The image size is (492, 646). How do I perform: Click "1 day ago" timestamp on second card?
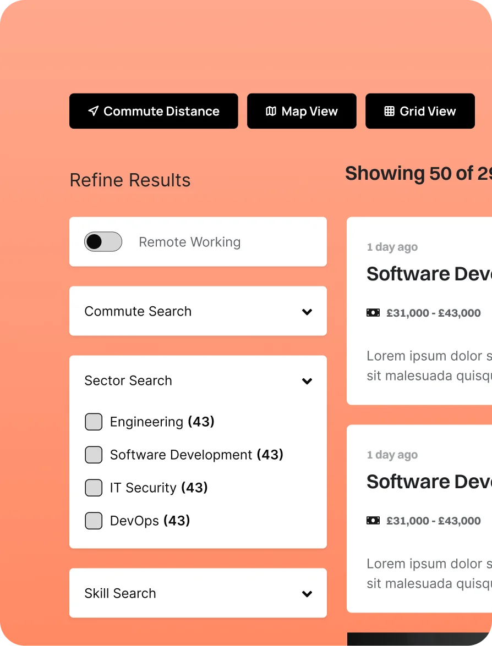pos(392,455)
